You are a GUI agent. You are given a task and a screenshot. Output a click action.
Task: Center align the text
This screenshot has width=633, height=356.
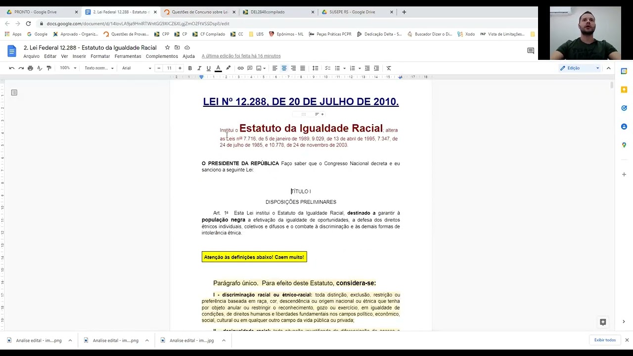click(x=284, y=68)
